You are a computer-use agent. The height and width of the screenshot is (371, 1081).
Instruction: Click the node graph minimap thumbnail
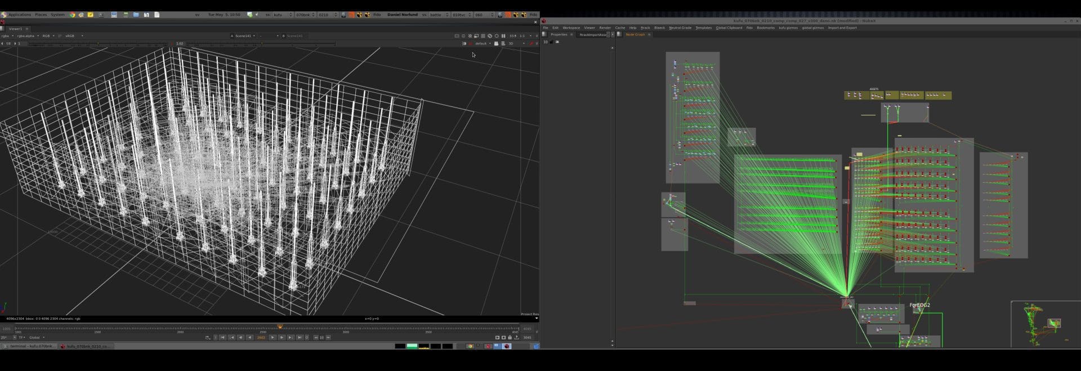[x=1045, y=324]
